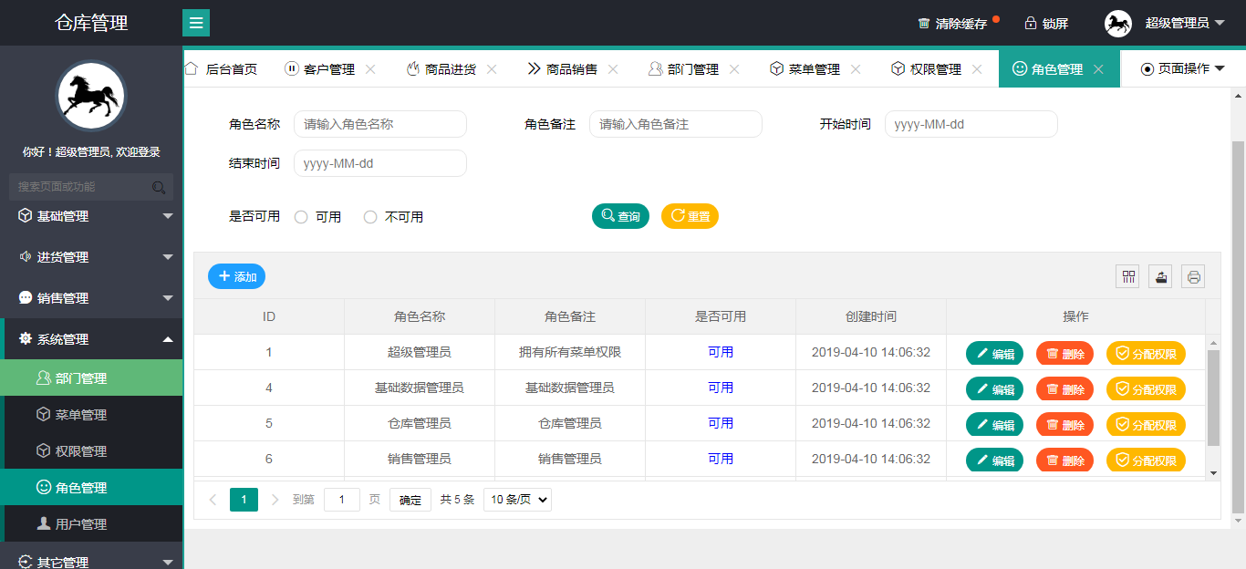The width and height of the screenshot is (1246, 569).
Task: Click the column filter grid icon
Action: pos(1127,276)
